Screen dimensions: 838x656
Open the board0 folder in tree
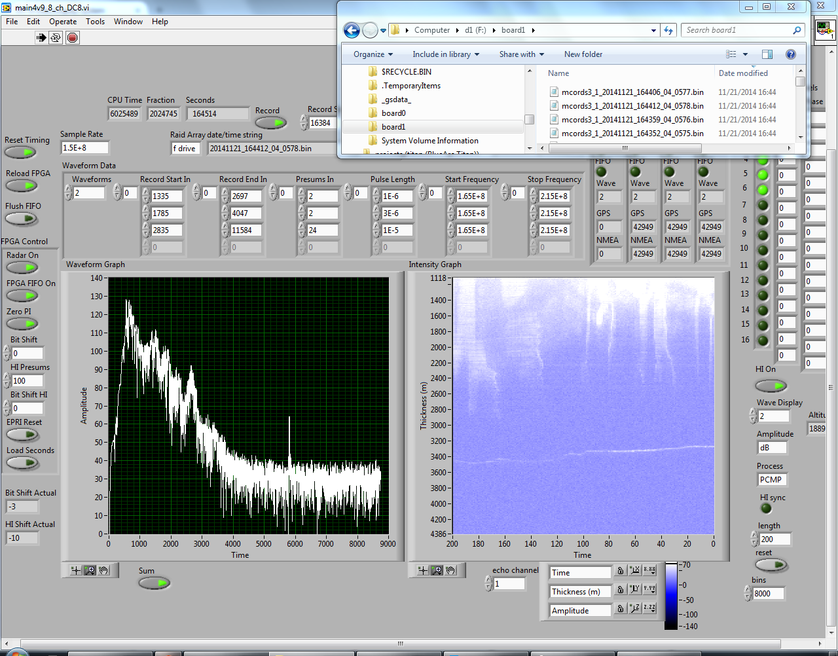pyautogui.click(x=393, y=113)
